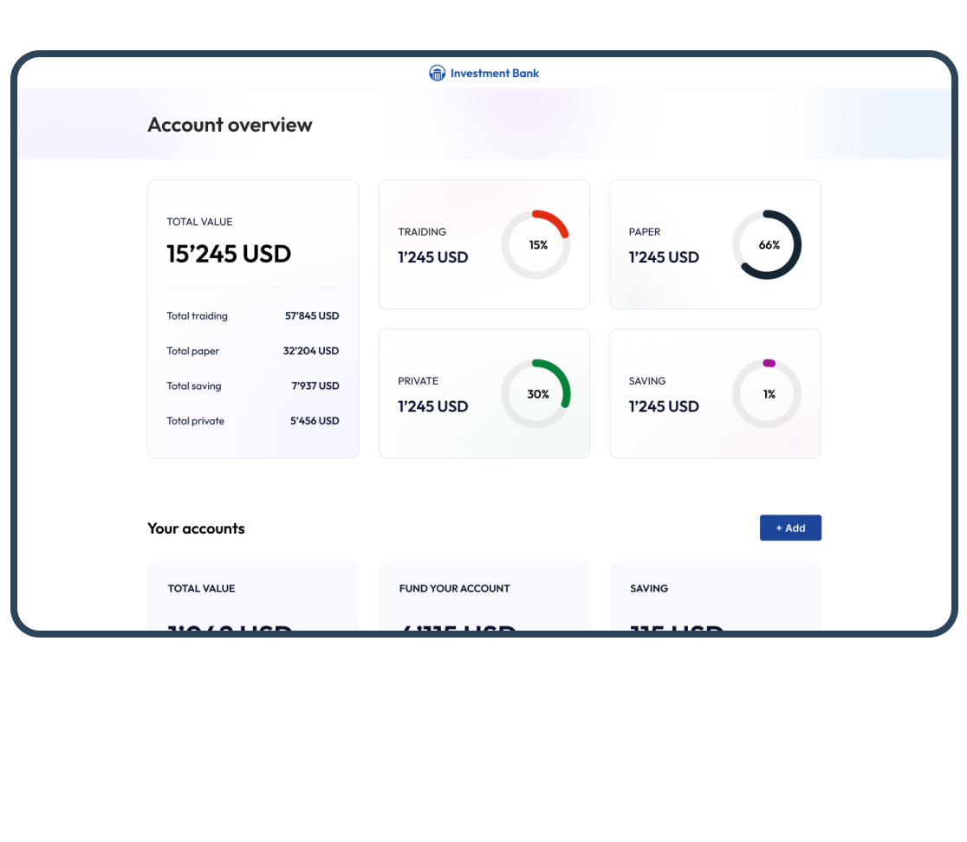Click the Paper 66% donut chart
This screenshot has height=842, width=967.
tap(767, 245)
